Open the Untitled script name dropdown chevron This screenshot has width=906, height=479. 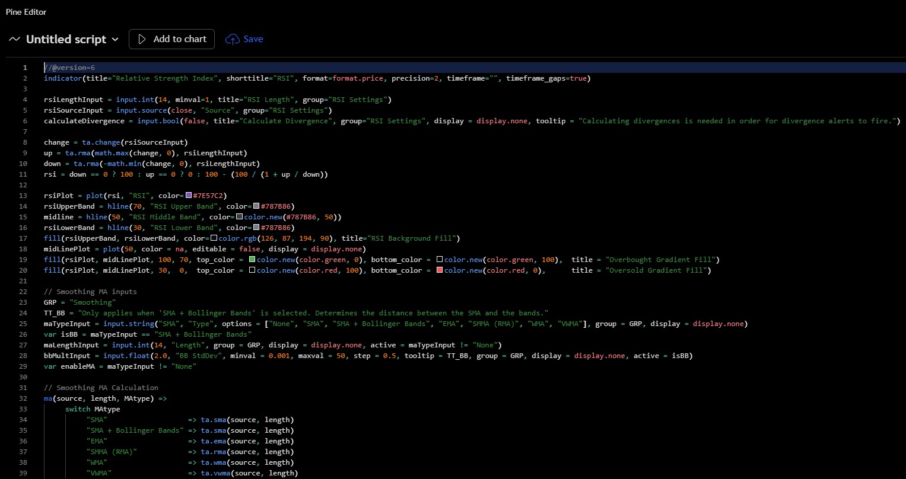click(x=114, y=40)
